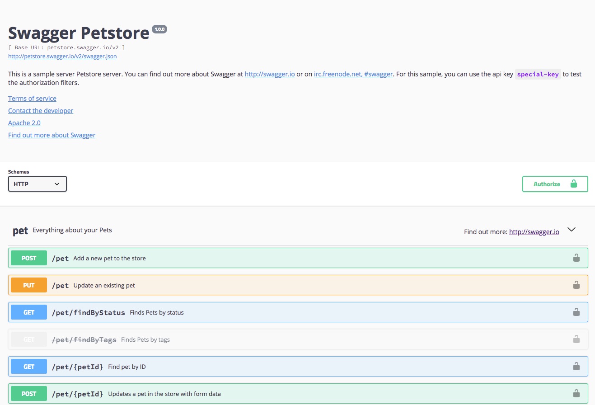Open Terms of service link
This screenshot has width=595, height=405.
click(x=32, y=99)
